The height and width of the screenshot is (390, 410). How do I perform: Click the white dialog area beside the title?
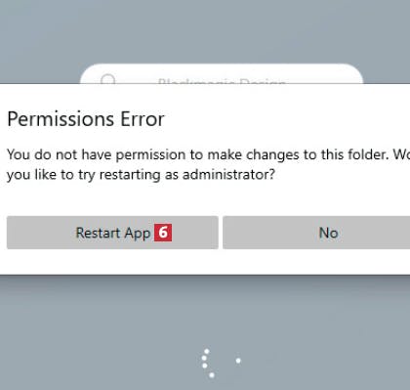pos(286,119)
